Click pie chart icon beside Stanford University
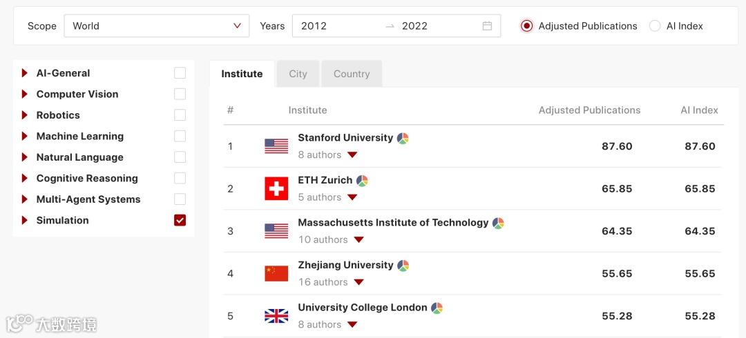This screenshot has width=746, height=338. 403,138
